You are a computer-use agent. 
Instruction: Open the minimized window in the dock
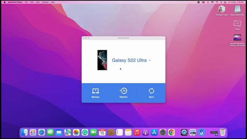tap(214, 133)
